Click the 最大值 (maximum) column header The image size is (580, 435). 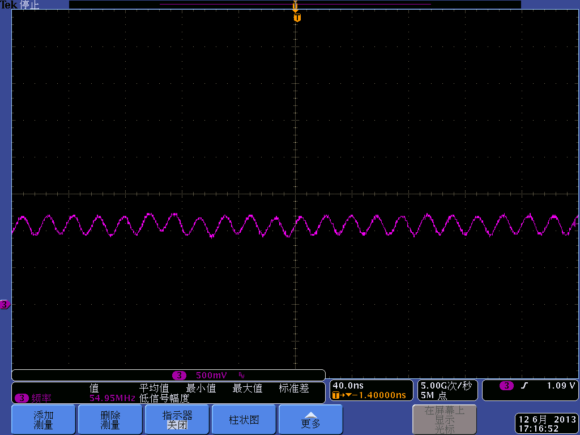click(x=247, y=388)
